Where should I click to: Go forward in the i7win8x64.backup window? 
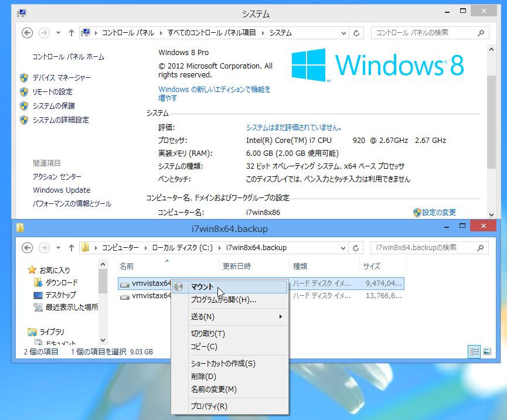44,248
